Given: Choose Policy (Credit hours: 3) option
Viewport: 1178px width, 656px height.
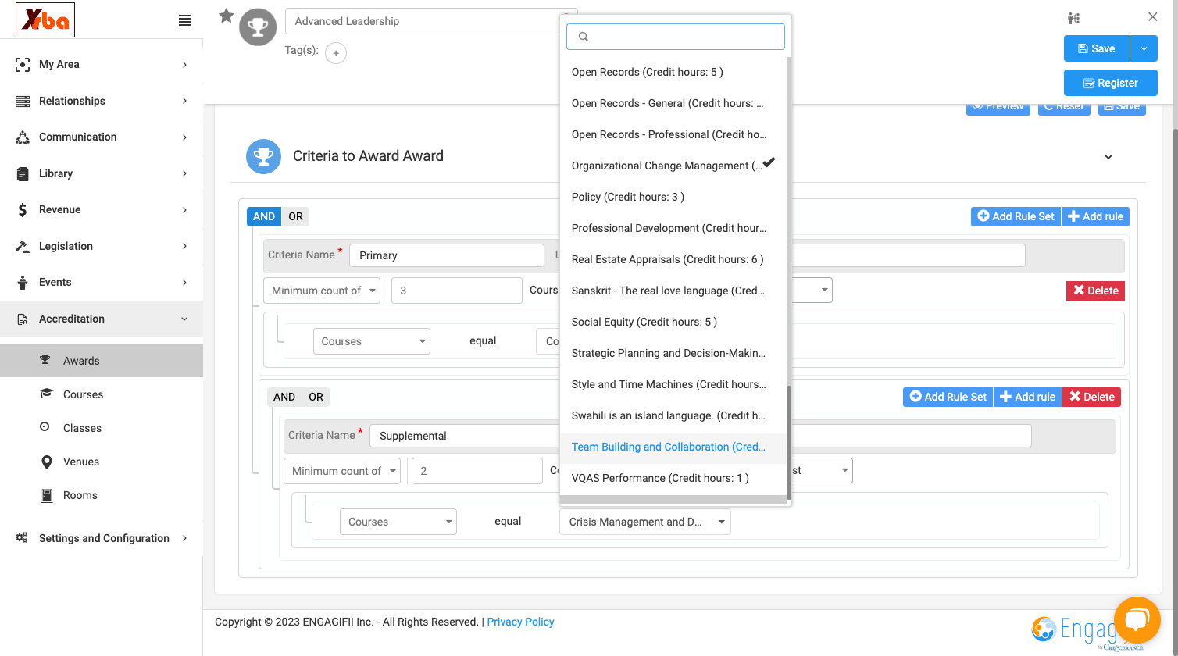Looking at the screenshot, I should point(673,197).
